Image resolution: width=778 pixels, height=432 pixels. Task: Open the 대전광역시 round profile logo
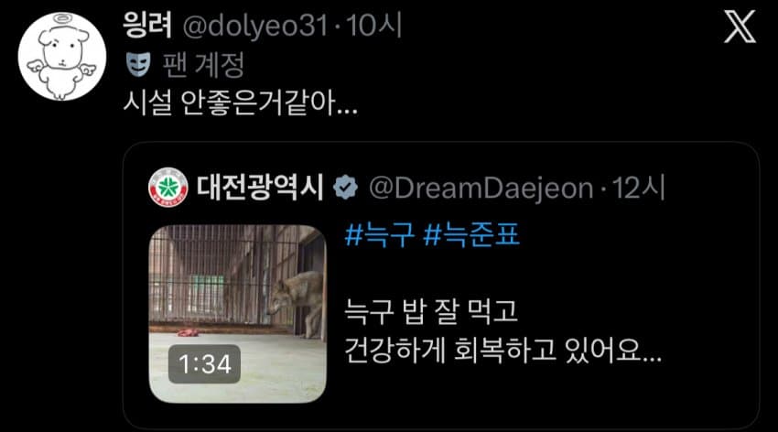pos(168,188)
